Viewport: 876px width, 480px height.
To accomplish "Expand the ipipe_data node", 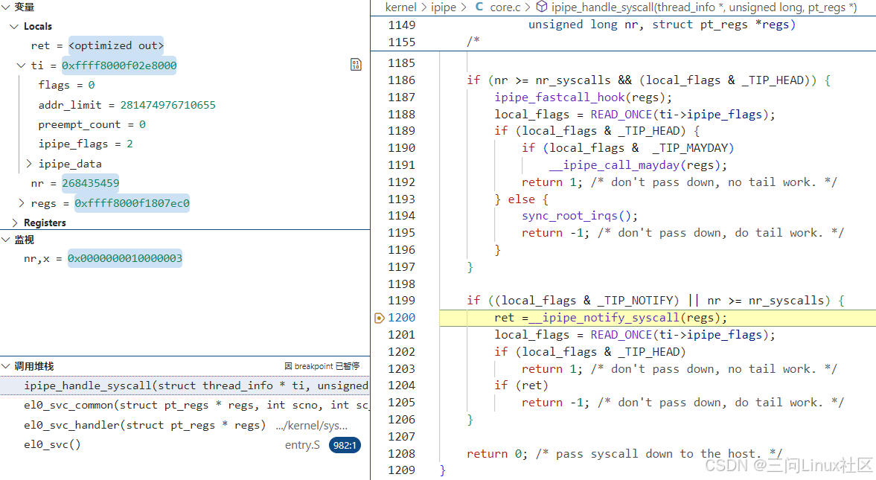I will (x=29, y=164).
